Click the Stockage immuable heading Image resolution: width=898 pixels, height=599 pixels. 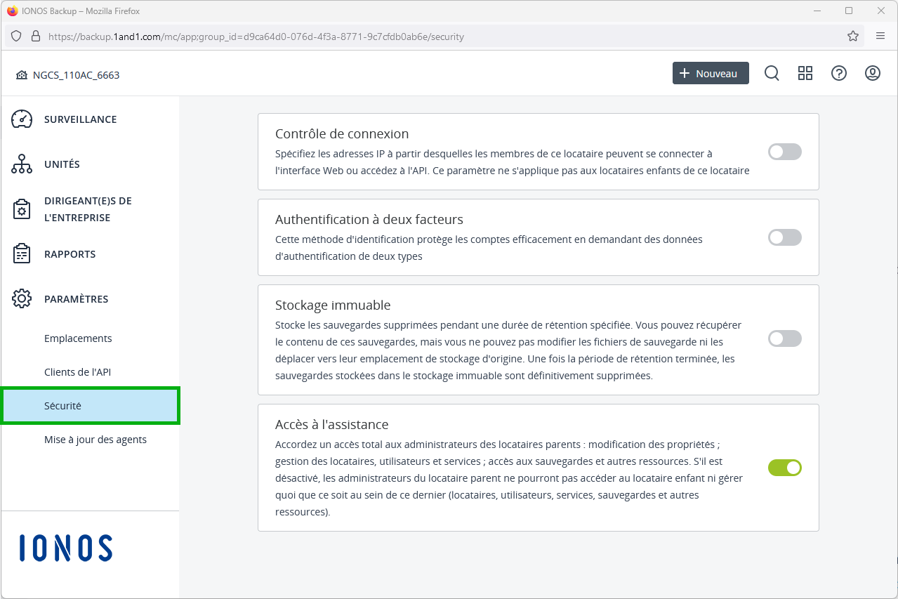click(x=333, y=305)
